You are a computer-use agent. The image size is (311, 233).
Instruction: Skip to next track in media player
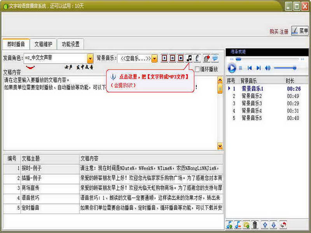pyautogui.click(x=259, y=68)
